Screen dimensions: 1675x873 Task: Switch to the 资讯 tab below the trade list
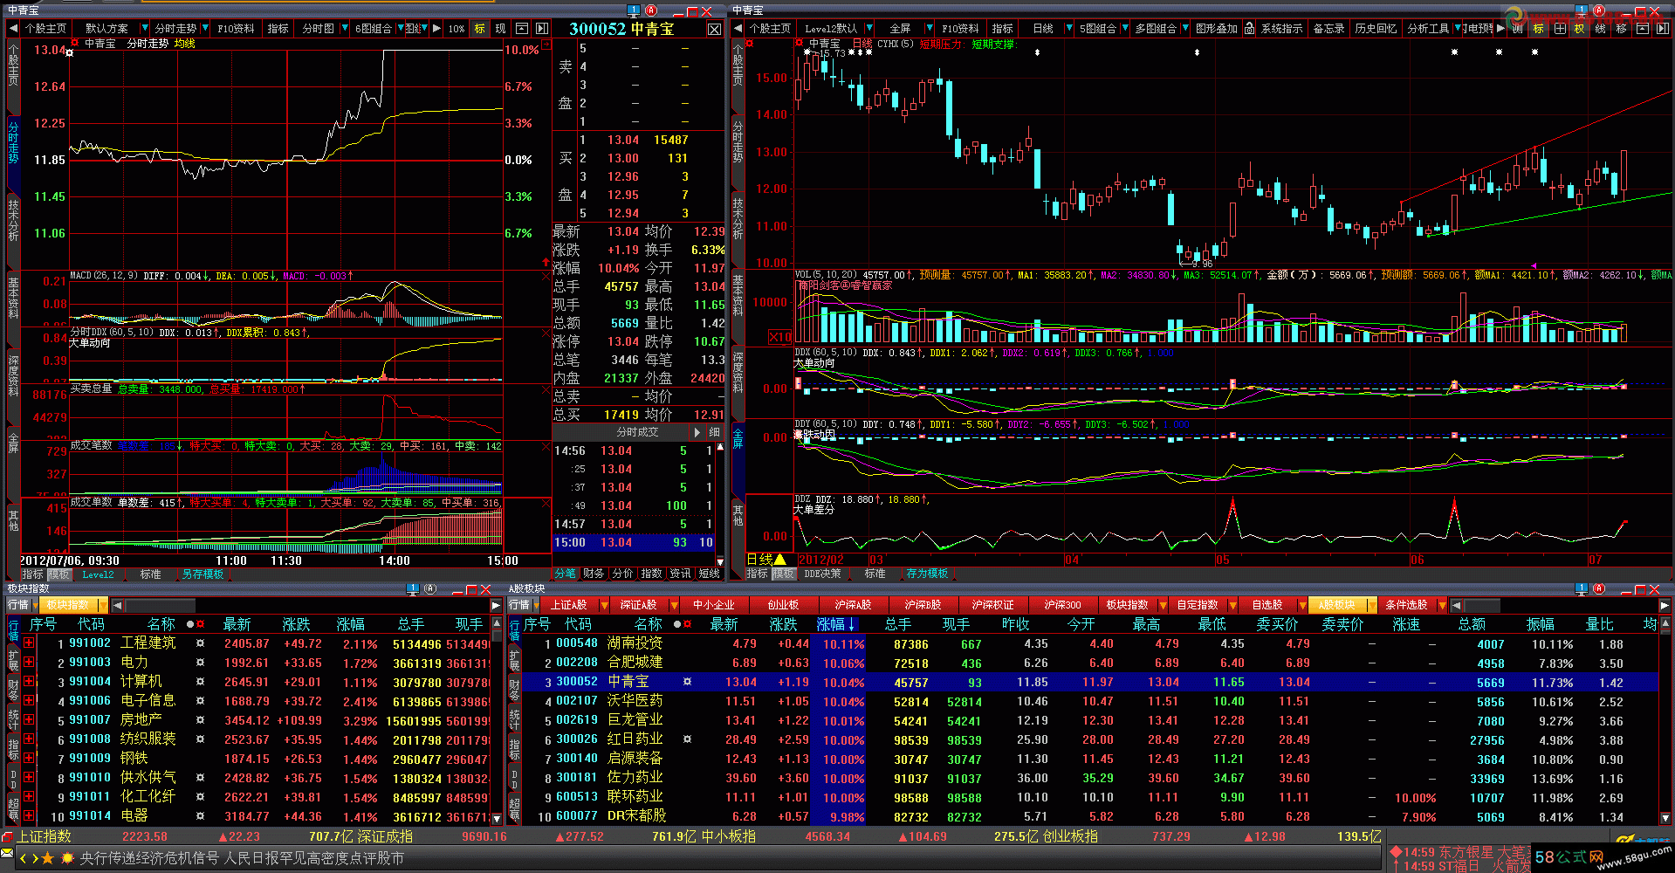point(680,574)
